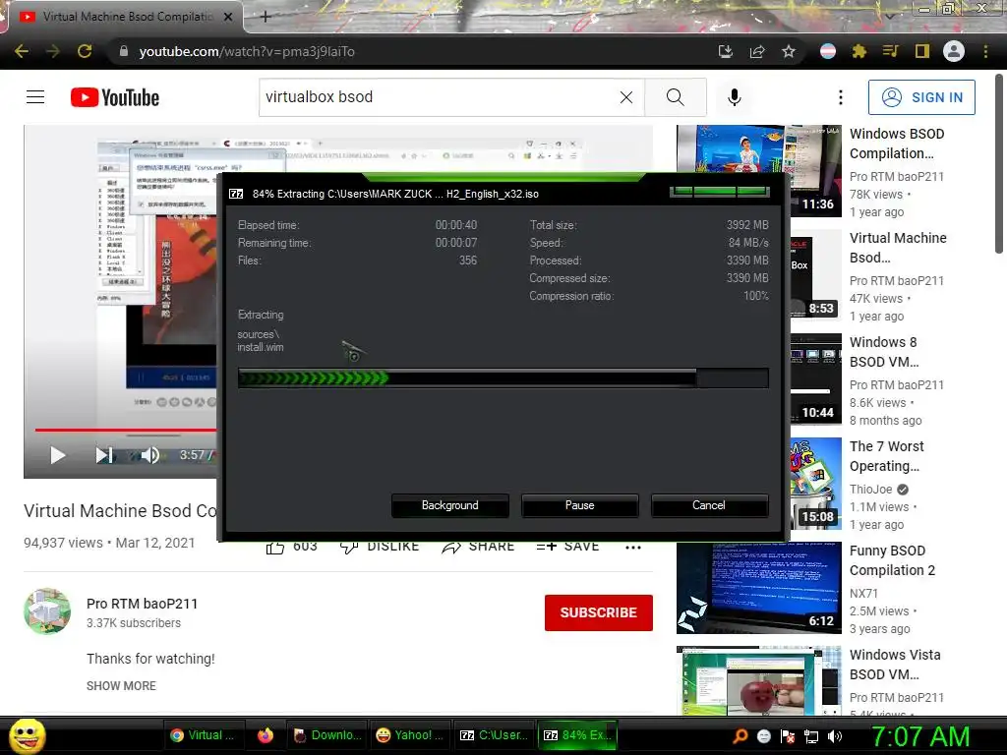Switch to Yahoo! taskbar window
1007x755 pixels.
coord(410,735)
